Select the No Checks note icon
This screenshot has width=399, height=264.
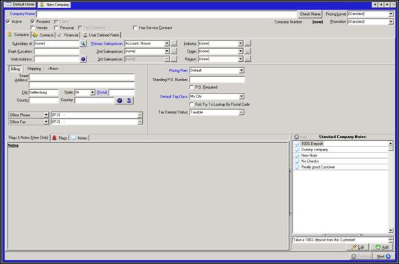(297, 162)
